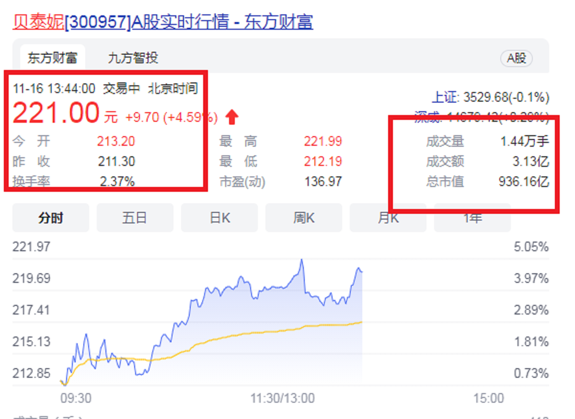Click the 221.97 y-axis price label
The width and height of the screenshot is (575, 419).
(31, 247)
